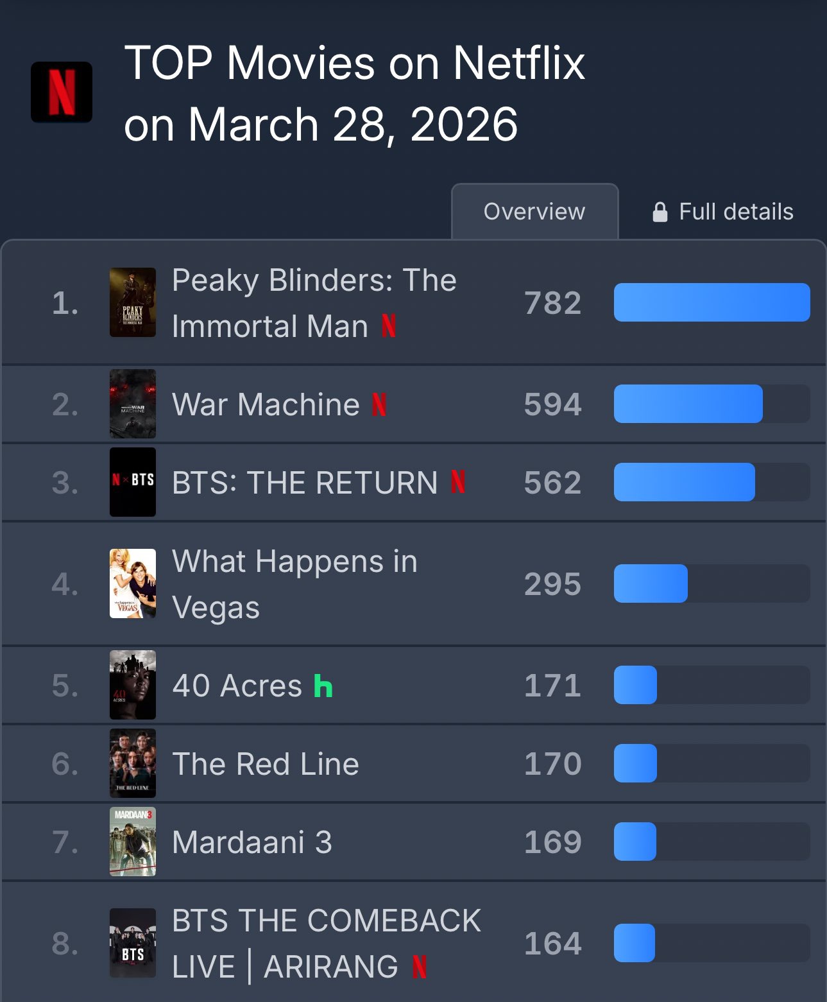Click the score bar for What Happens in Vegas
This screenshot has height=1002, width=827.
[x=651, y=583]
